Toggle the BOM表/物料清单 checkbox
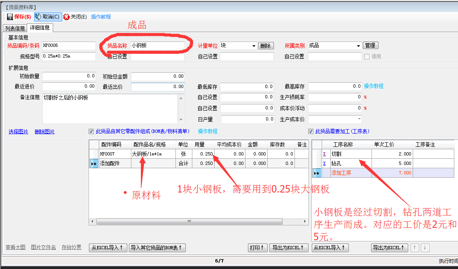The height and width of the screenshot is (269, 458). pyautogui.click(x=91, y=132)
